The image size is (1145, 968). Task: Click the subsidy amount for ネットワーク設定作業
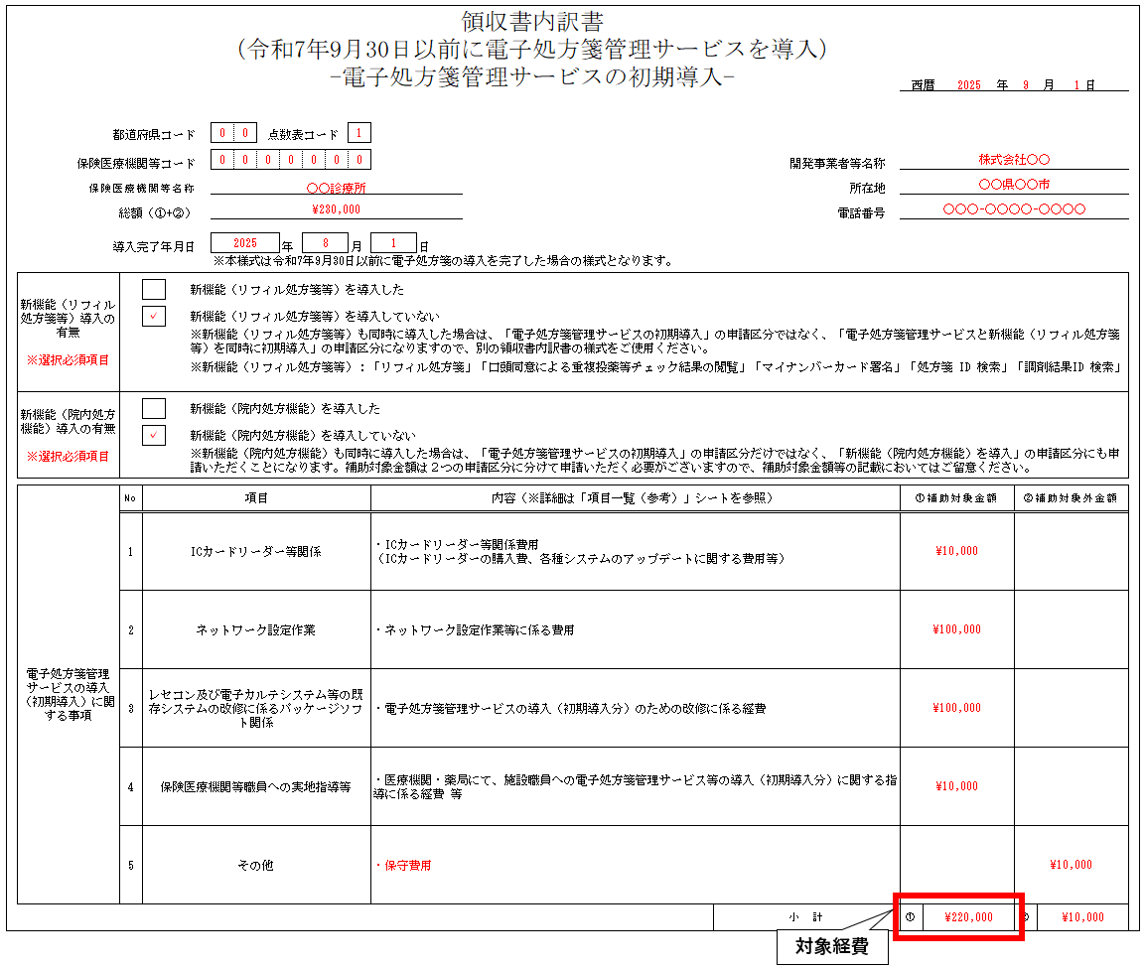coord(956,629)
